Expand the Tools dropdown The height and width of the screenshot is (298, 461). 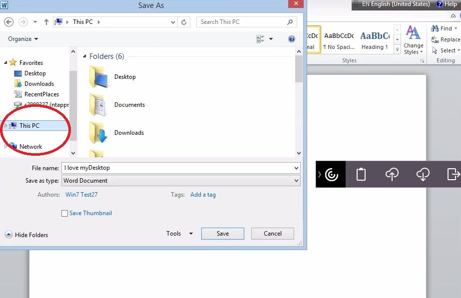[x=180, y=234]
